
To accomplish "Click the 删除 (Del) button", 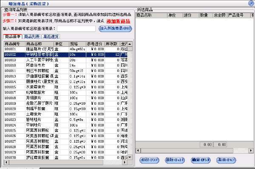I will tap(175, 160).
